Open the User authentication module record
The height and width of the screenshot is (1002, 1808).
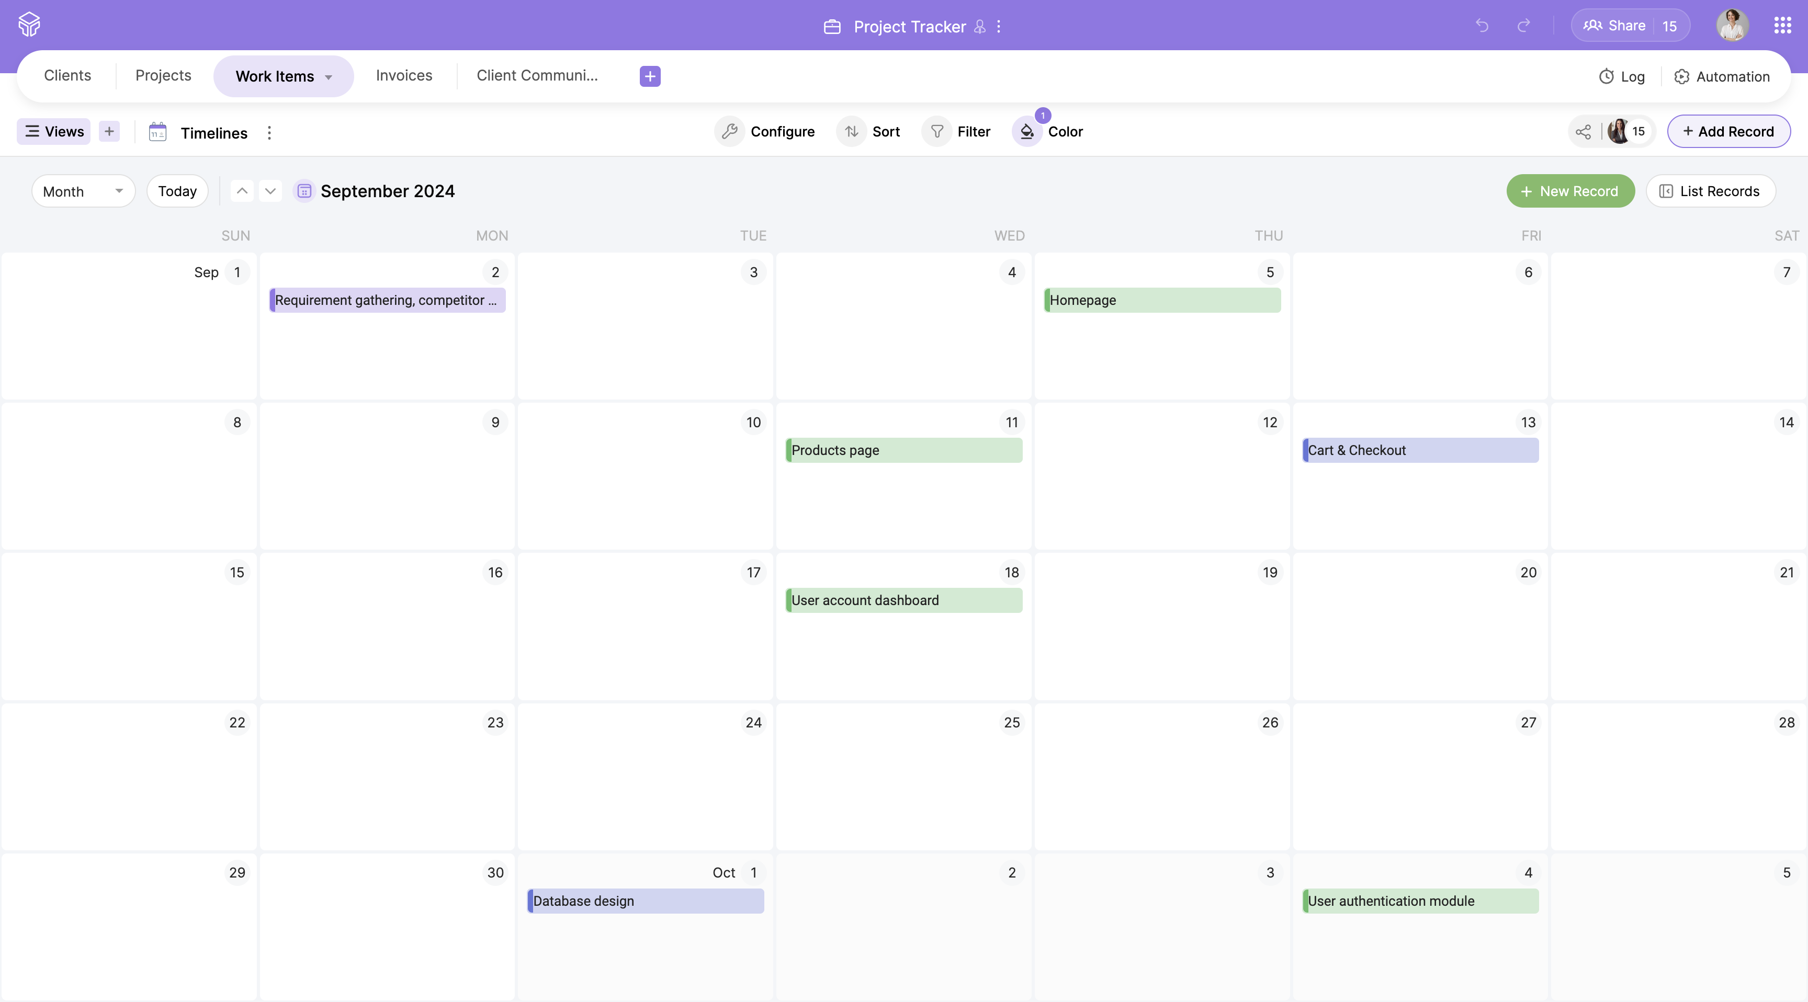coord(1420,901)
